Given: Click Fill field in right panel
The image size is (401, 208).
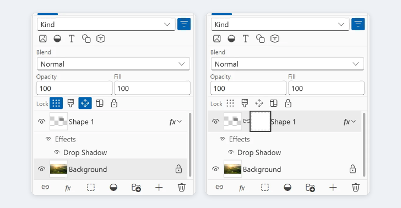Looking at the screenshot, I should 326,89.
